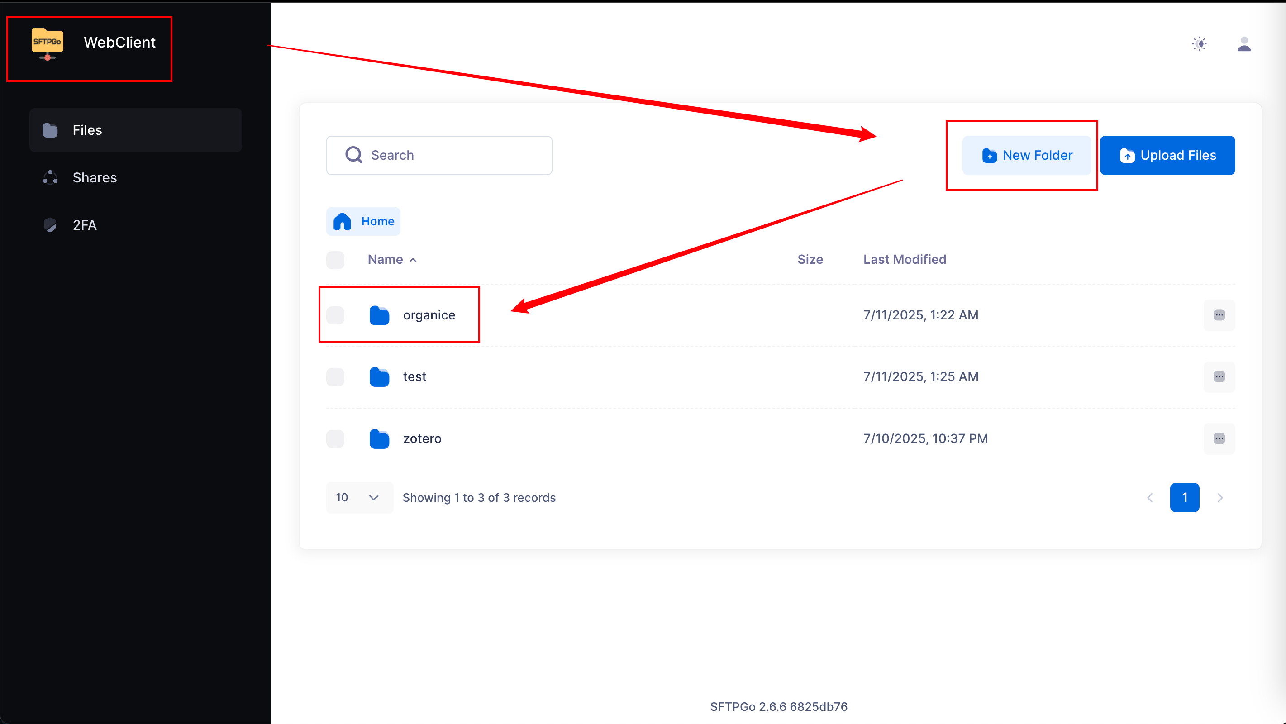Toggle the light/dark theme sun icon
Screen dimensions: 1286x724
[x=1199, y=44]
